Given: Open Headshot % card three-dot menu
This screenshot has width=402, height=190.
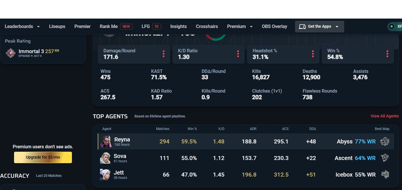Looking at the screenshot, I should 313,54.
